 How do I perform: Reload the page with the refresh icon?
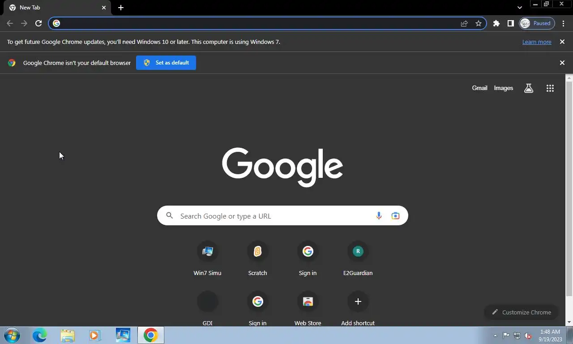[38, 23]
